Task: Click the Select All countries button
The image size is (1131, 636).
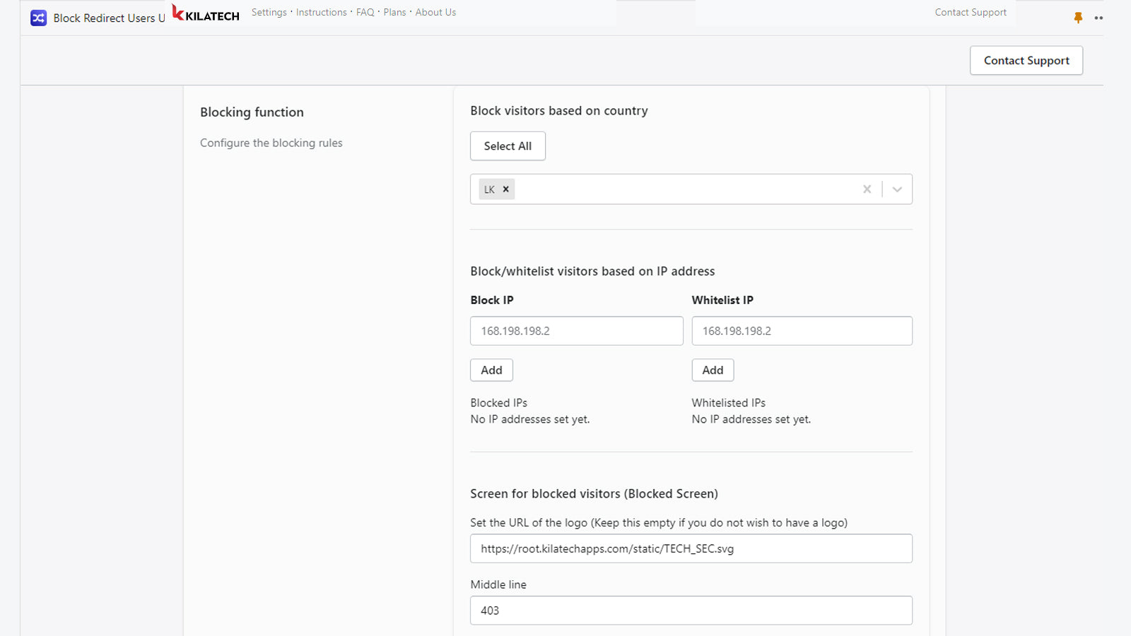Action: coord(508,146)
